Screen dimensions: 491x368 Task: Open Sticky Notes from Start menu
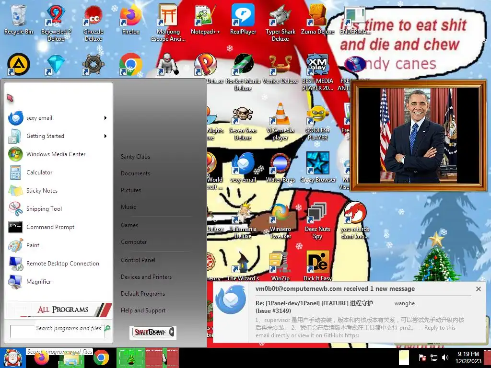pyautogui.click(x=58, y=191)
